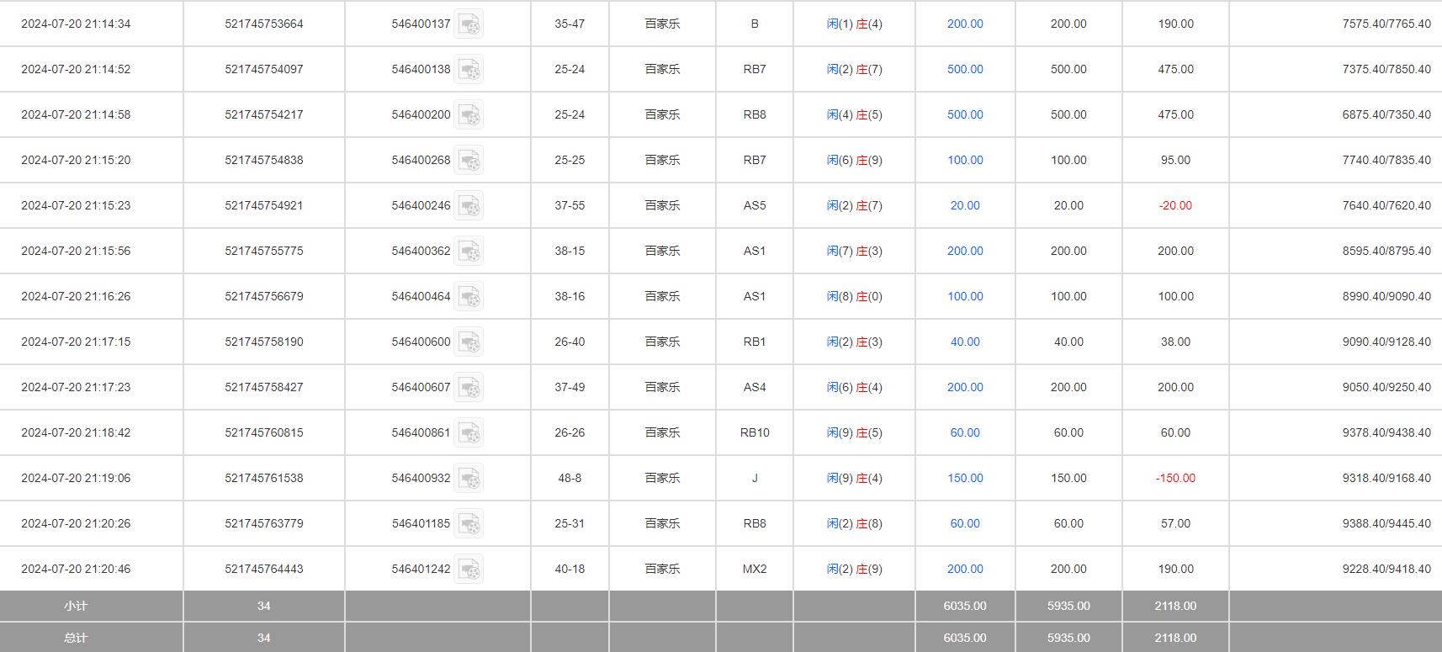Click the blue 20.00 bet amount
Viewport: 1442px width, 652px height.
[964, 206]
